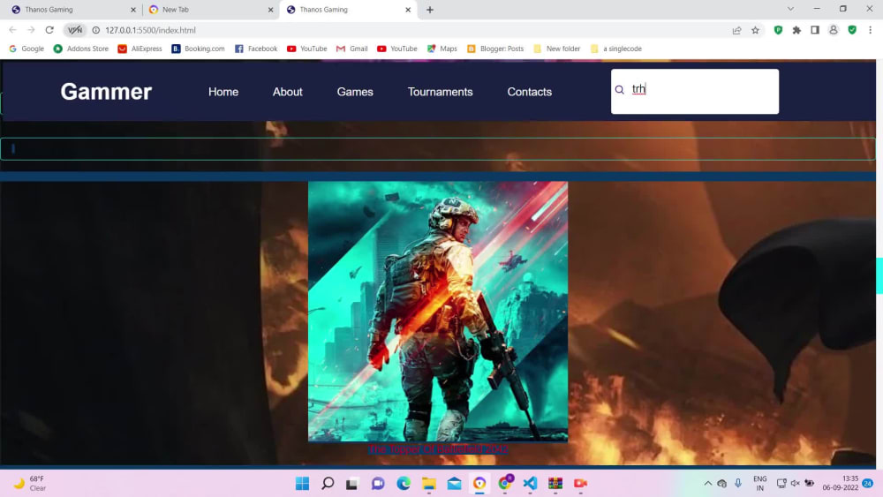Click the browser back arrow
Image resolution: width=883 pixels, height=497 pixels.
12,30
